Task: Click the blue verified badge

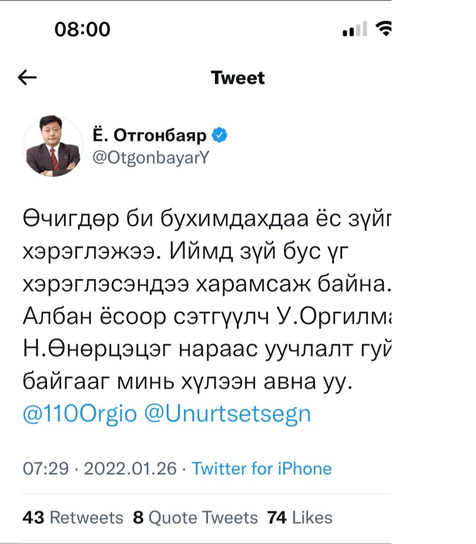Action: (221, 134)
